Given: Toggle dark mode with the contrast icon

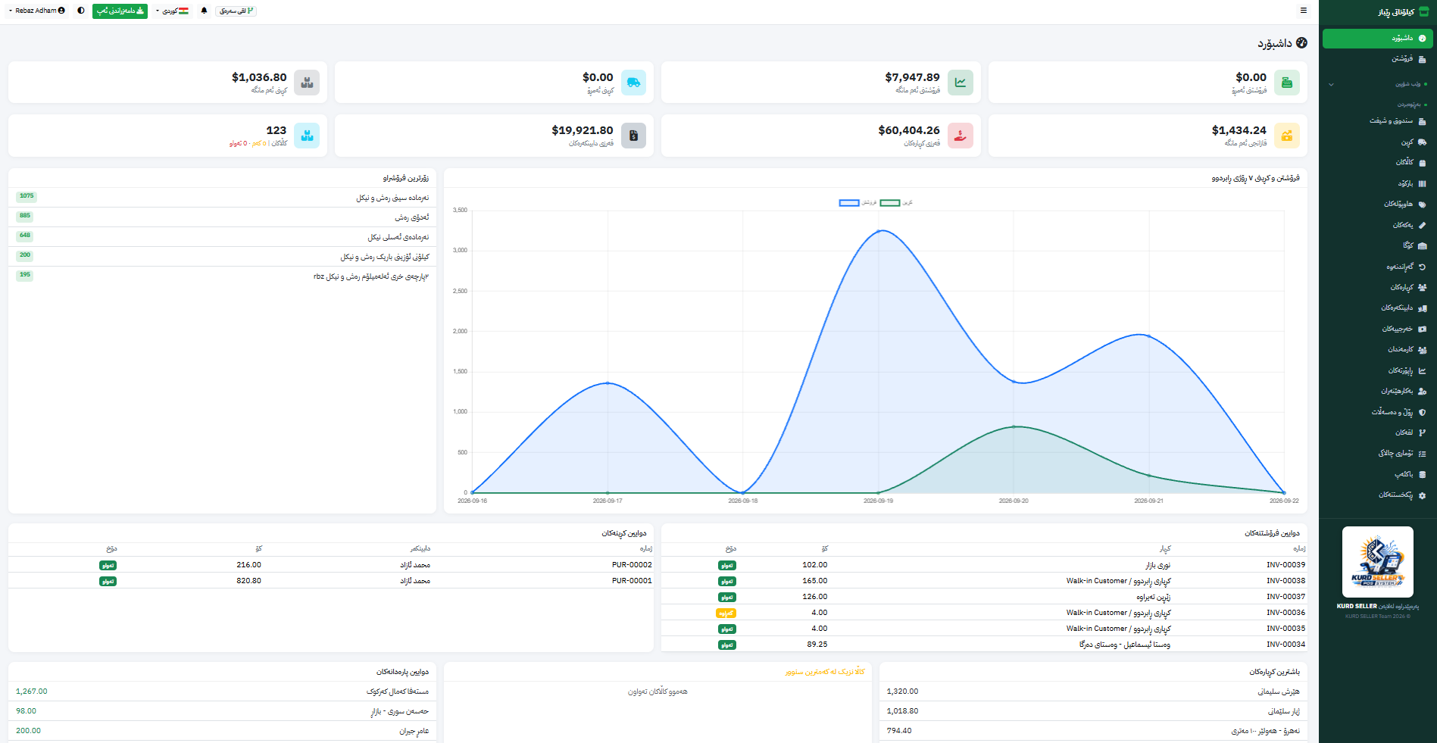Looking at the screenshot, I should pyautogui.click(x=81, y=11).
